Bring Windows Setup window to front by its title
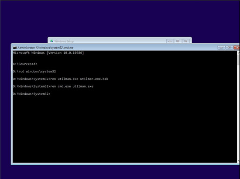Screen dimensions: 240x179 coord(64,41)
